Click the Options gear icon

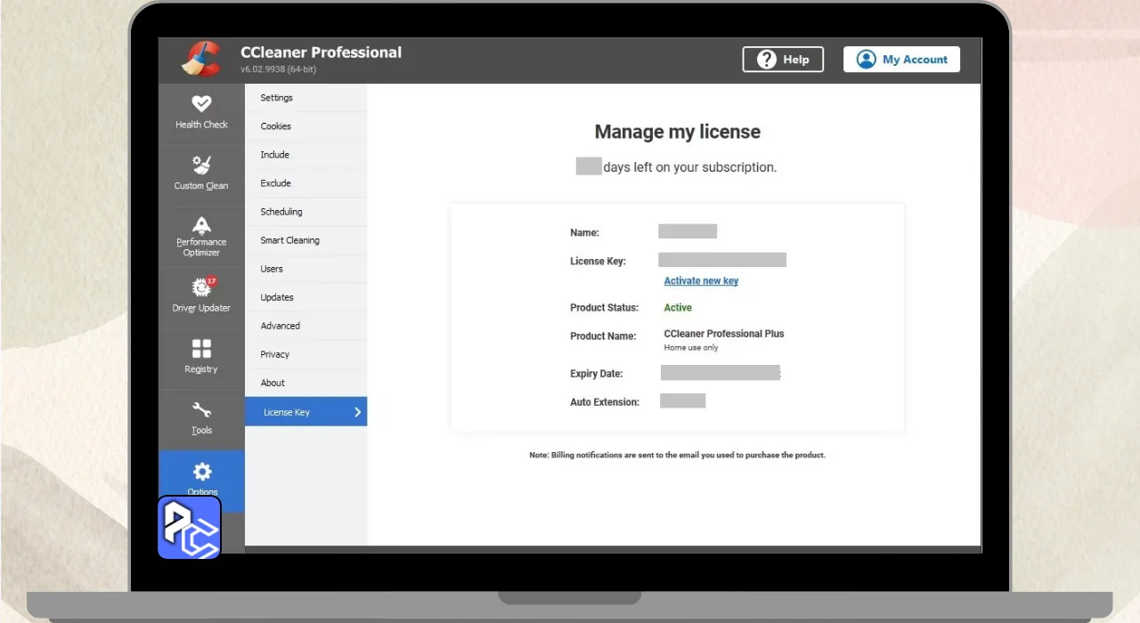[x=202, y=472]
